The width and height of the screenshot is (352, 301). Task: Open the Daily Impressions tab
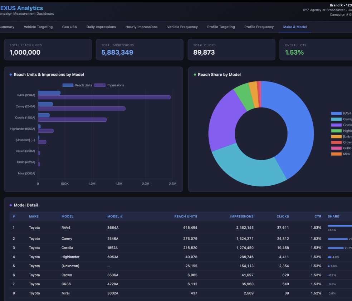(x=101, y=27)
